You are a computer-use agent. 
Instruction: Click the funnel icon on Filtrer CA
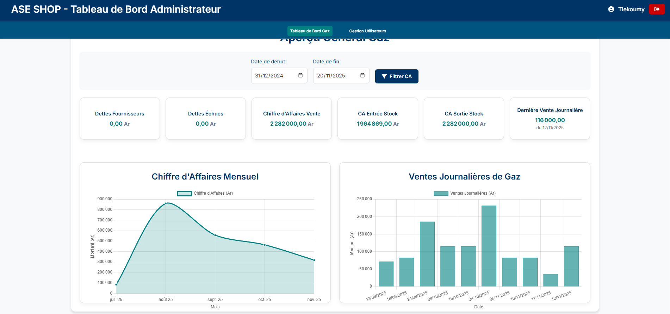[384, 76]
